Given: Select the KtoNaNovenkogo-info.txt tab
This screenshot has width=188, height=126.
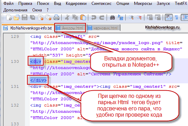Looking at the screenshot, I should [28, 28].
